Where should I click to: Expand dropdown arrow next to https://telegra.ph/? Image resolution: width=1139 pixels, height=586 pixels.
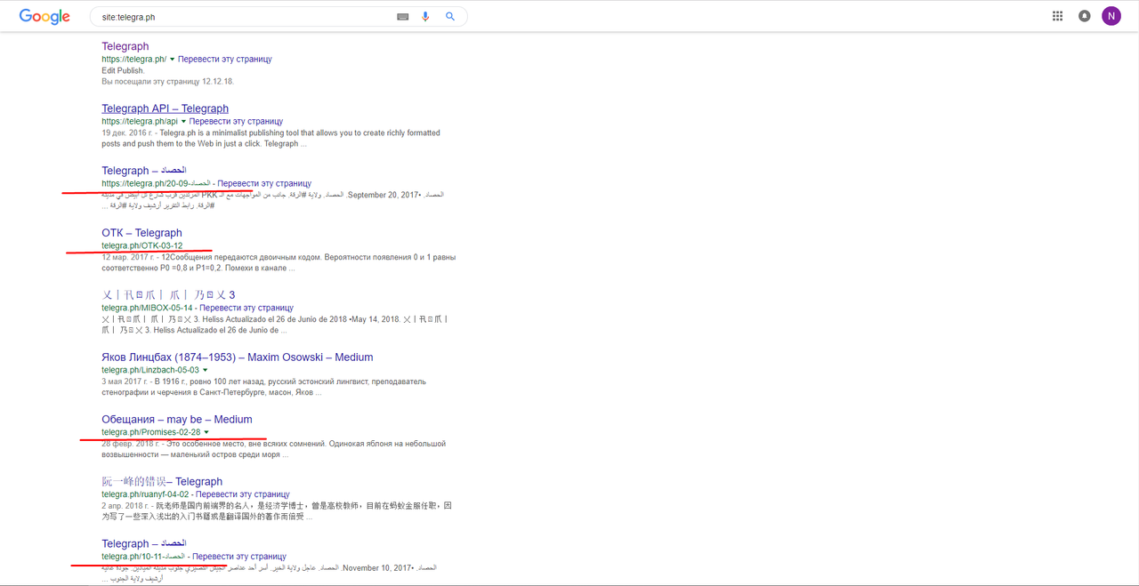172,60
